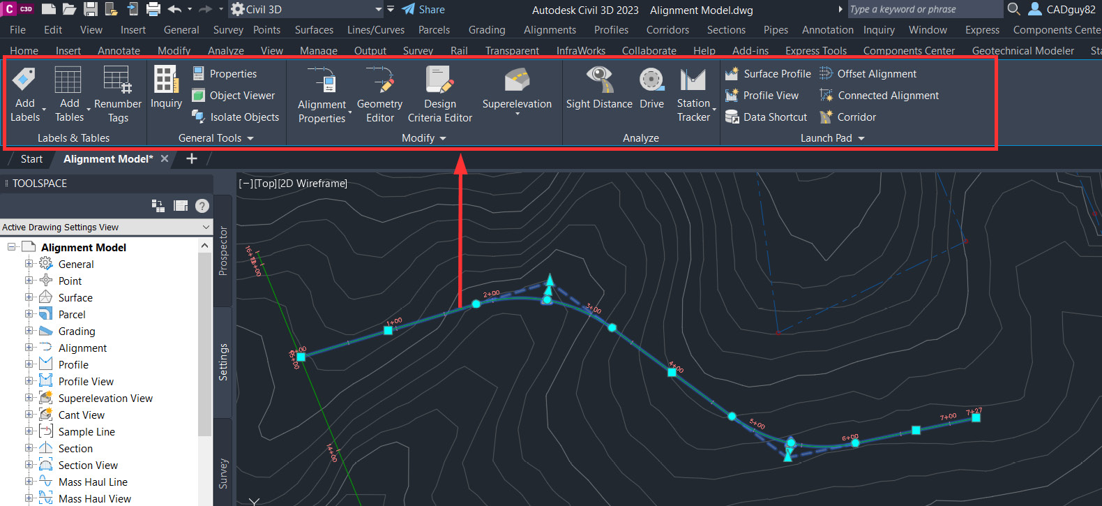
Task: Create a Data Shortcut
Action: 766,117
